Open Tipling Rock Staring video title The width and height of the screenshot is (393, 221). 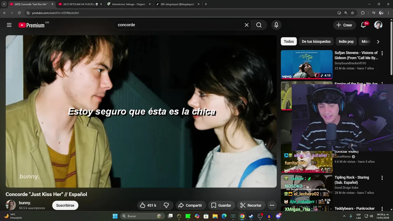tap(352, 180)
